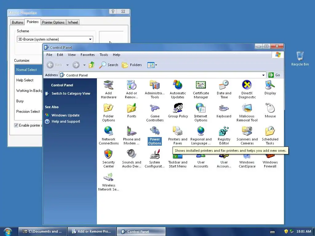Screen dimensions: 315x236
Task: Open Phone and Modem icon
Action: (x=132, y=136)
